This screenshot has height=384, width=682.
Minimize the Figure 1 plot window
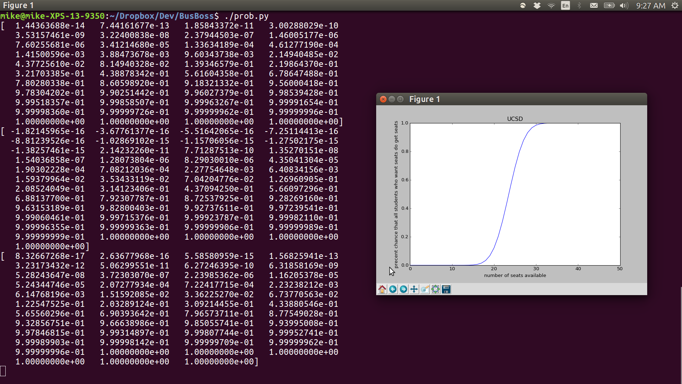point(392,99)
